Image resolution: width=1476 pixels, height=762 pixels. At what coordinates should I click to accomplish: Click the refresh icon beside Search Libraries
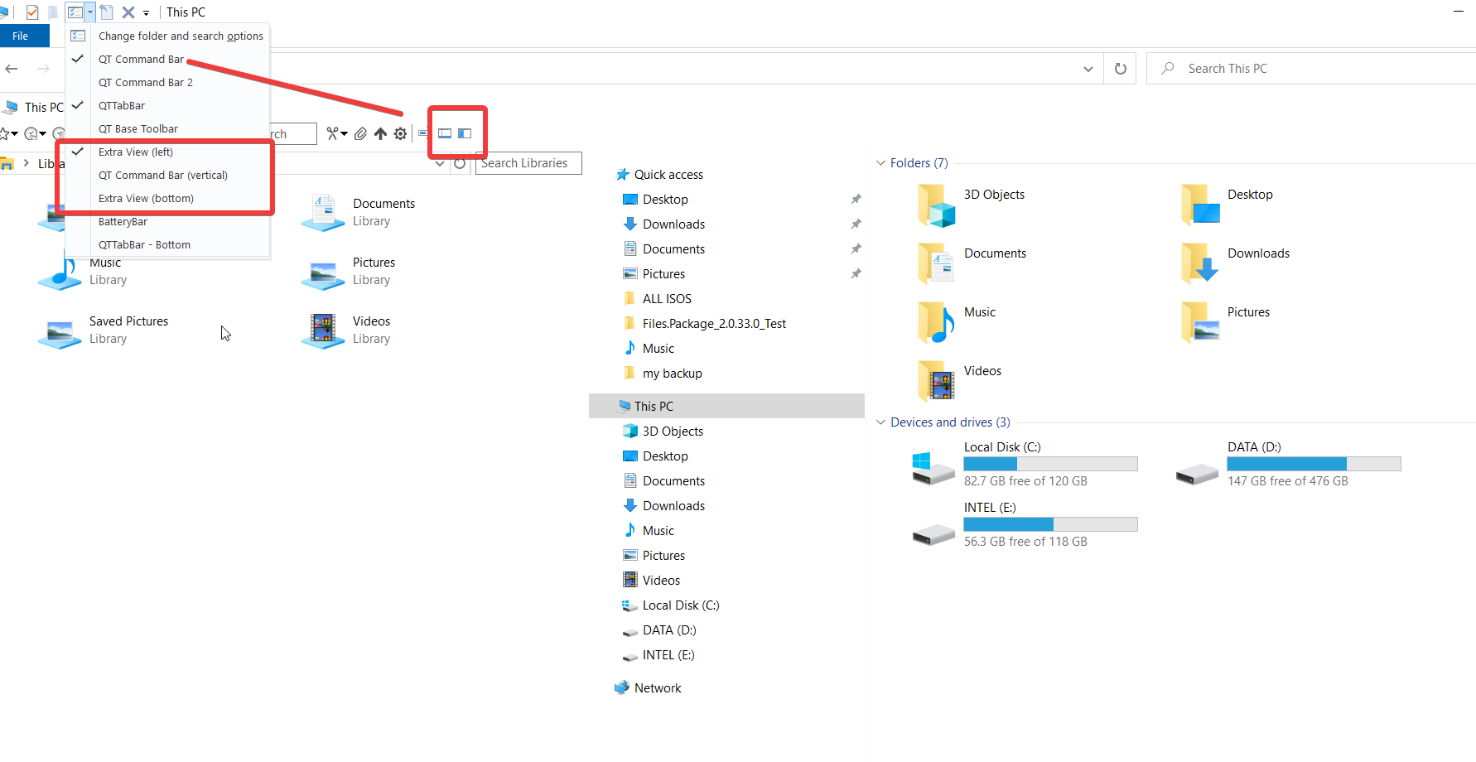click(x=461, y=163)
